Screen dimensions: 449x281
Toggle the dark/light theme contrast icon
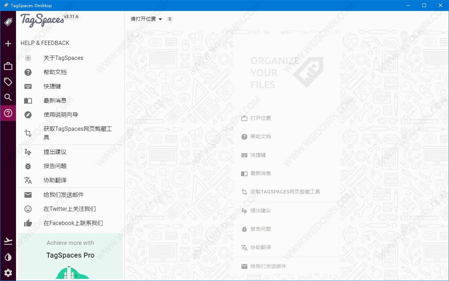click(8, 257)
